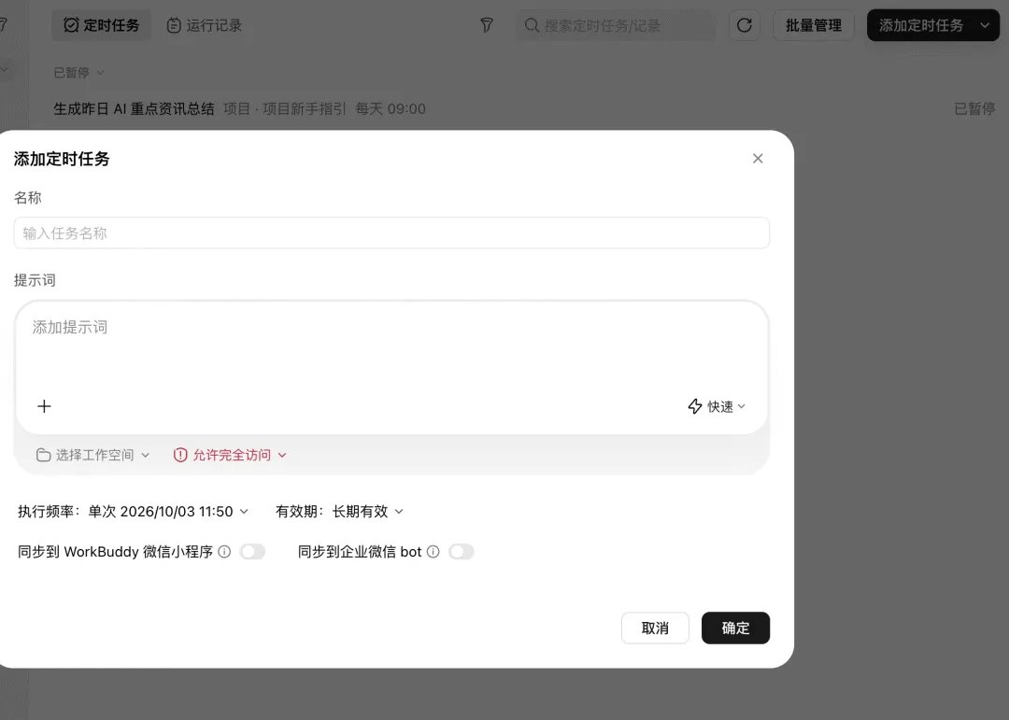Click the 输入任务名称 name field
The image size is (1009, 720).
click(391, 233)
